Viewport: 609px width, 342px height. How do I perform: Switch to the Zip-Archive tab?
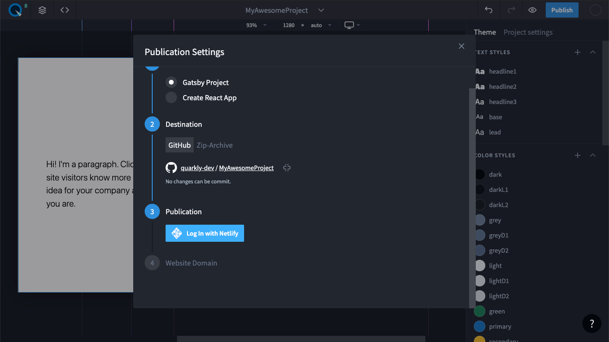pos(215,145)
